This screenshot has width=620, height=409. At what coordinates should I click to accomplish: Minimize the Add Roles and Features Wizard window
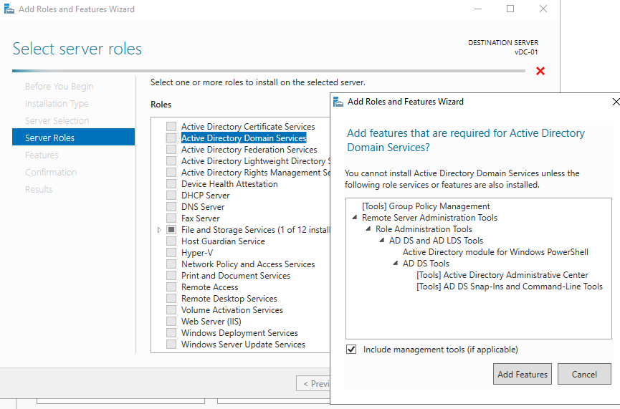[478, 9]
